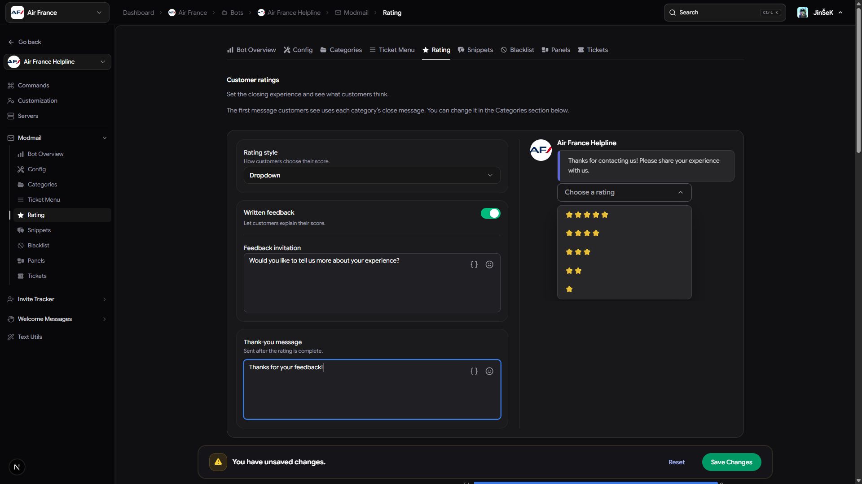Image resolution: width=862 pixels, height=484 pixels.
Task: Click the Air France Helpline breadcrumb
Action: [x=289, y=13]
